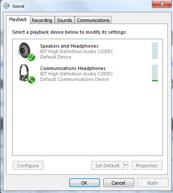This screenshot has height=193, width=173.
Task: Open device Properties
Action: tap(147, 166)
